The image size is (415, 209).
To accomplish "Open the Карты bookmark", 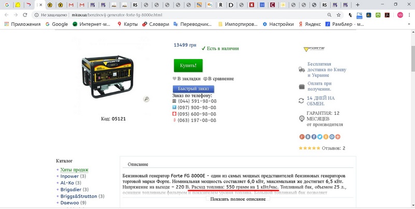I will click(128, 24).
